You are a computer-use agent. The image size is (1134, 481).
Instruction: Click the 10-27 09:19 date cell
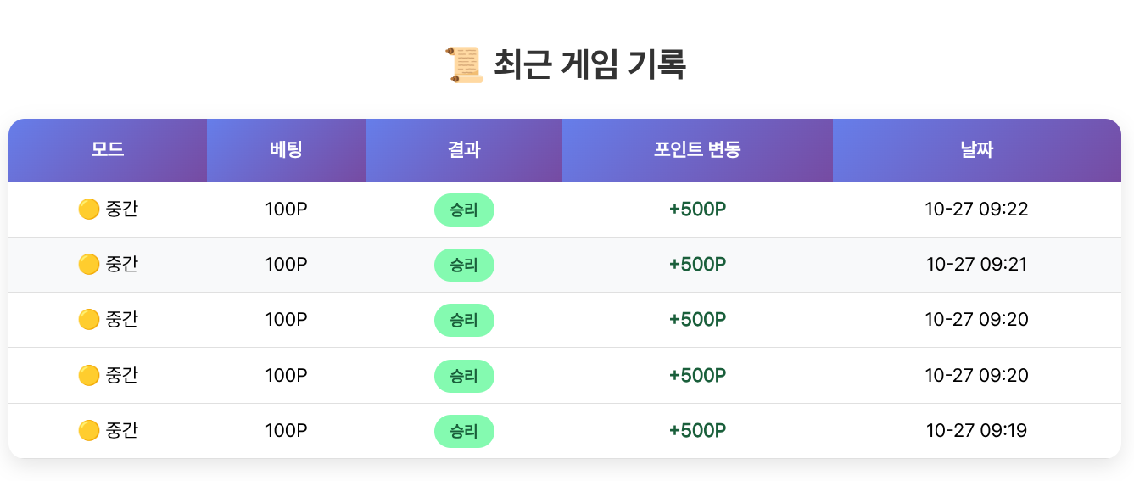pyautogui.click(x=976, y=431)
